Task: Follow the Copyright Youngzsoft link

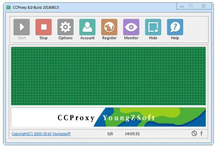Action: point(41,134)
